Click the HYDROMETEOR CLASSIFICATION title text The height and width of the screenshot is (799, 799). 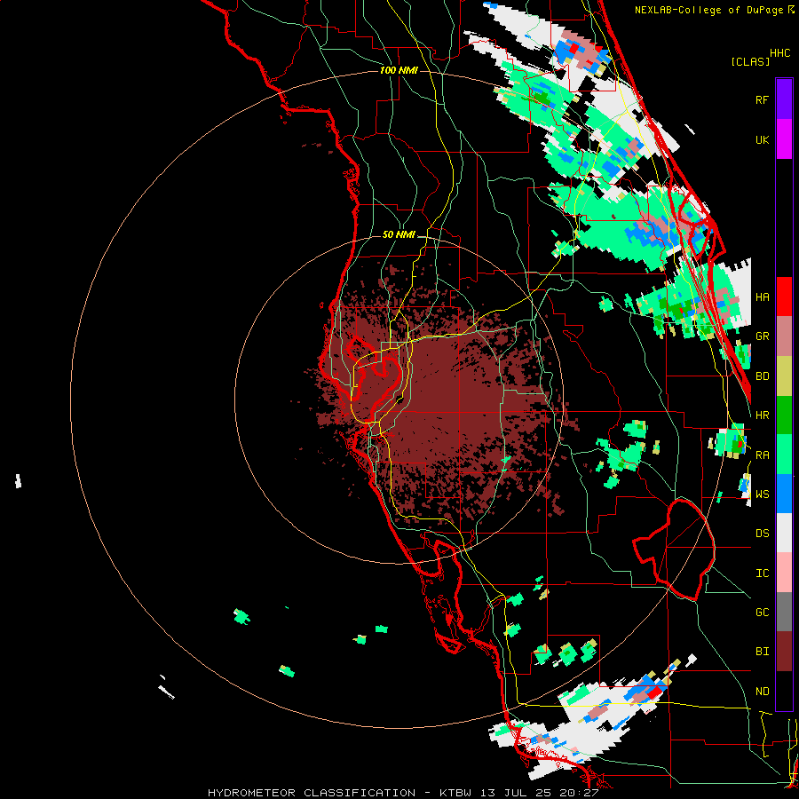(x=312, y=793)
